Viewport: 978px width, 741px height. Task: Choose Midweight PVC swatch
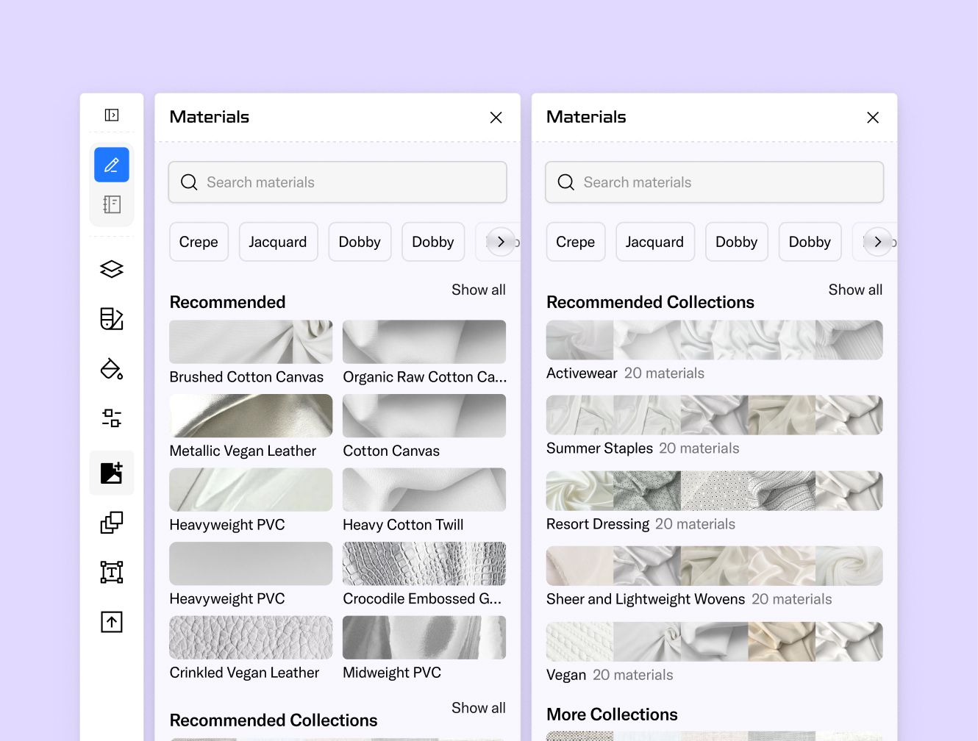[x=424, y=637]
